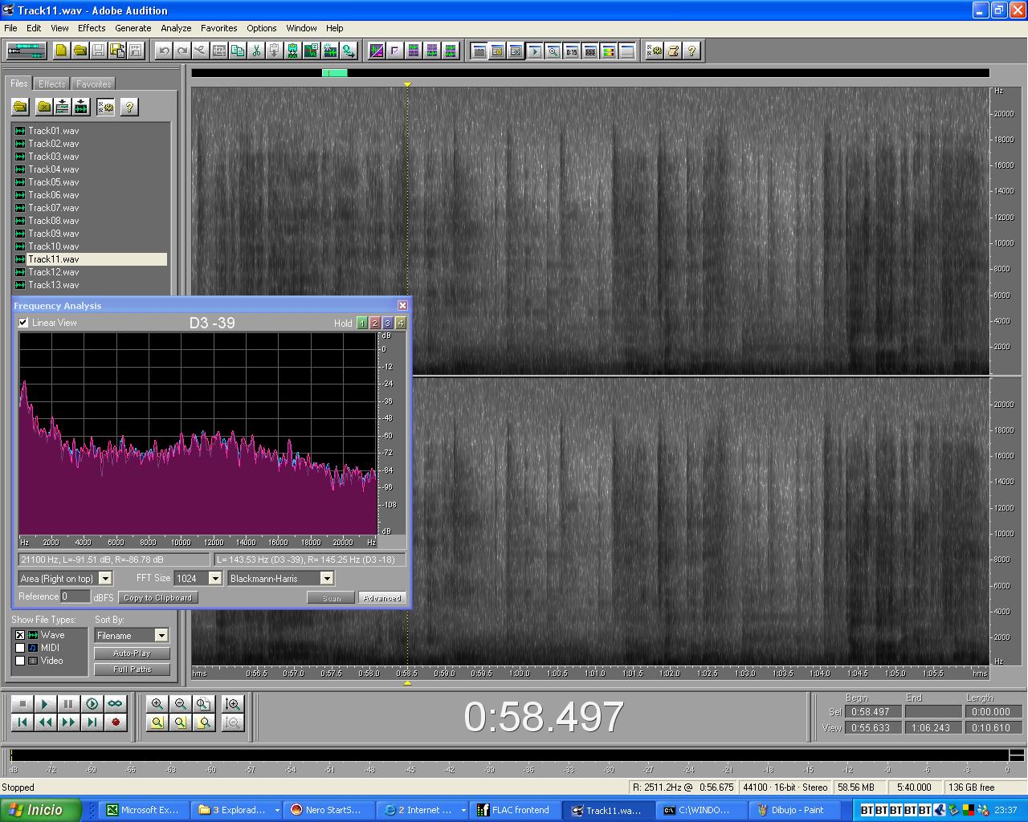This screenshot has height=822, width=1028.
Task: Click the Files panel options gear icon
Action: tap(106, 107)
